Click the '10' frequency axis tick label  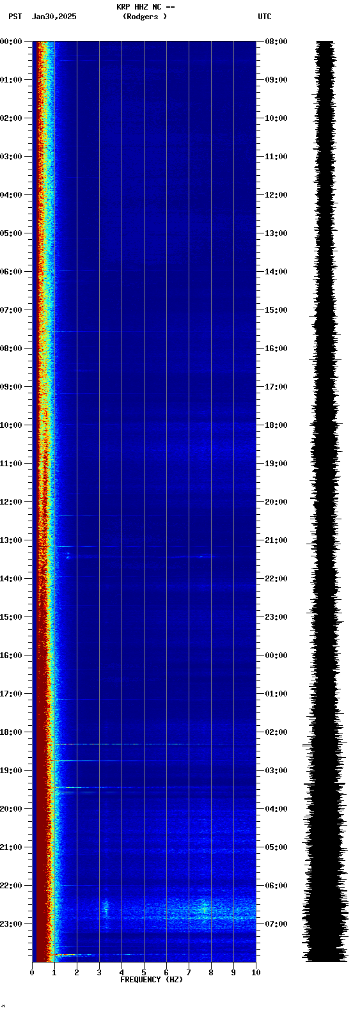[256, 973]
